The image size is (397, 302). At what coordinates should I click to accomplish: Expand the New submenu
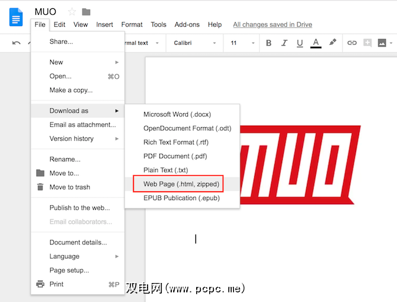tap(78, 62)
